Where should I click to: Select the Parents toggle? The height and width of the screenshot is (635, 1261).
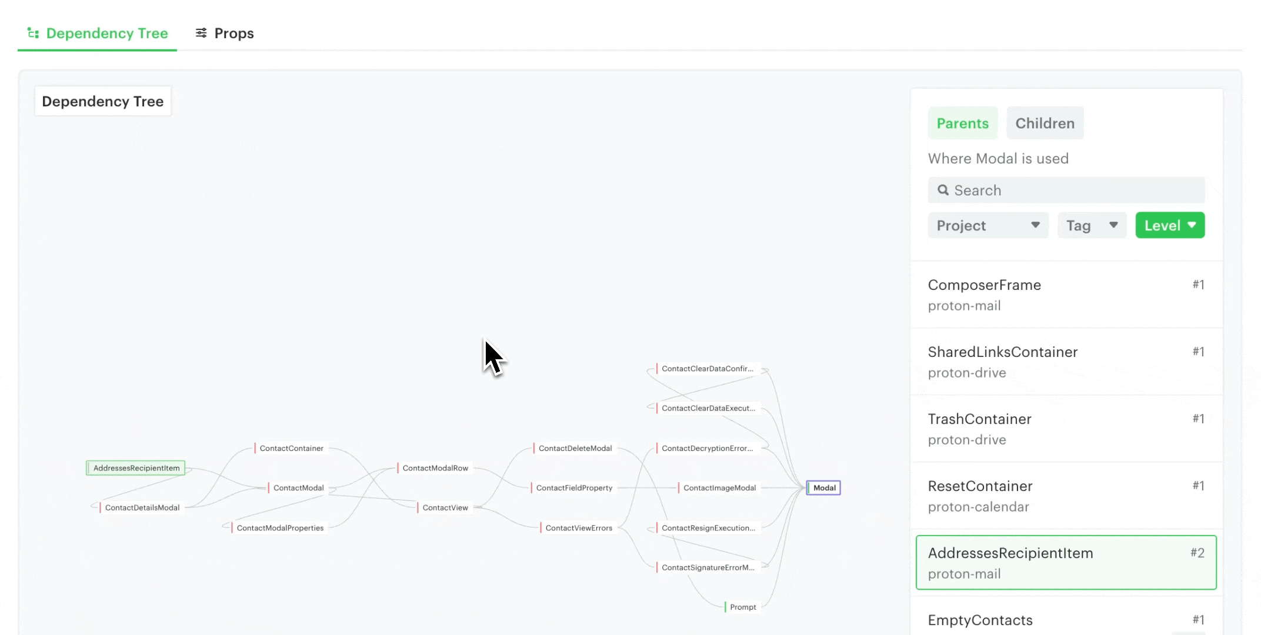pyautogui.click(x=962, y=123)
